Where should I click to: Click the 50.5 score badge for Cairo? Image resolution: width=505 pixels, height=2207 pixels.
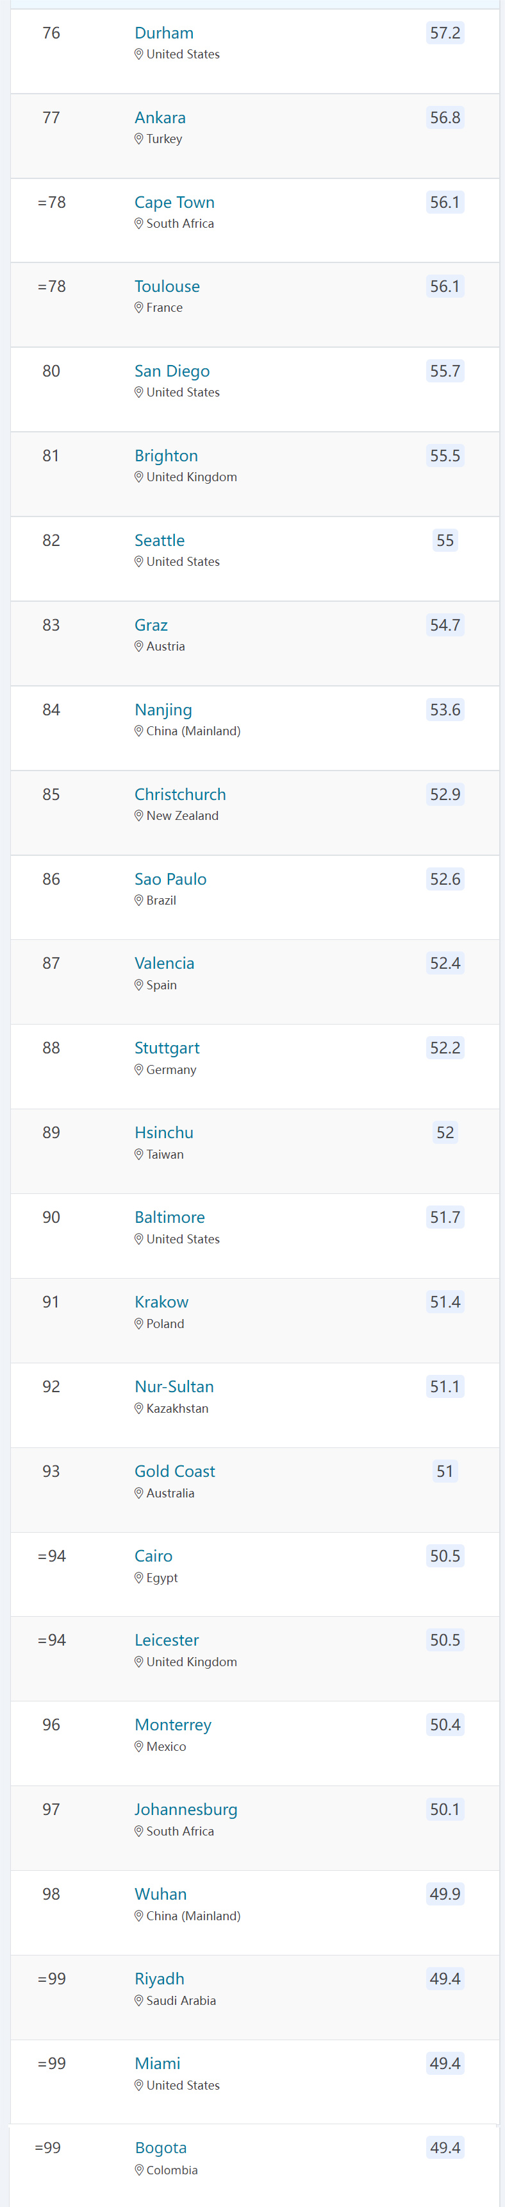pyautogui.click(x=444, y=1556)
